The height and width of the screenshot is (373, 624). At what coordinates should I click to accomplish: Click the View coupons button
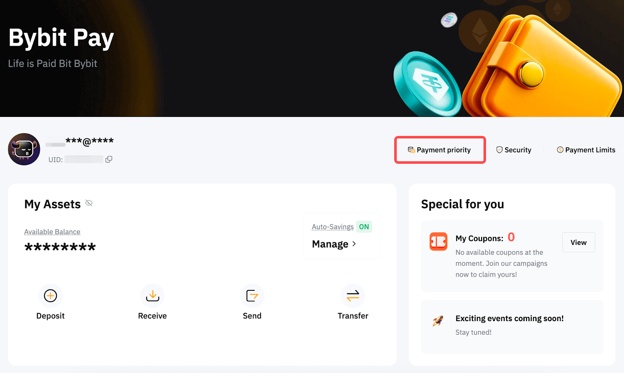(579, 242)
